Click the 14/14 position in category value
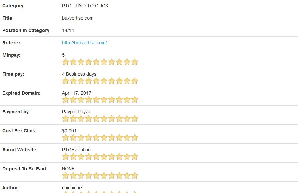The height and width of the screenshot is (193, 298). tap(68, 30)
